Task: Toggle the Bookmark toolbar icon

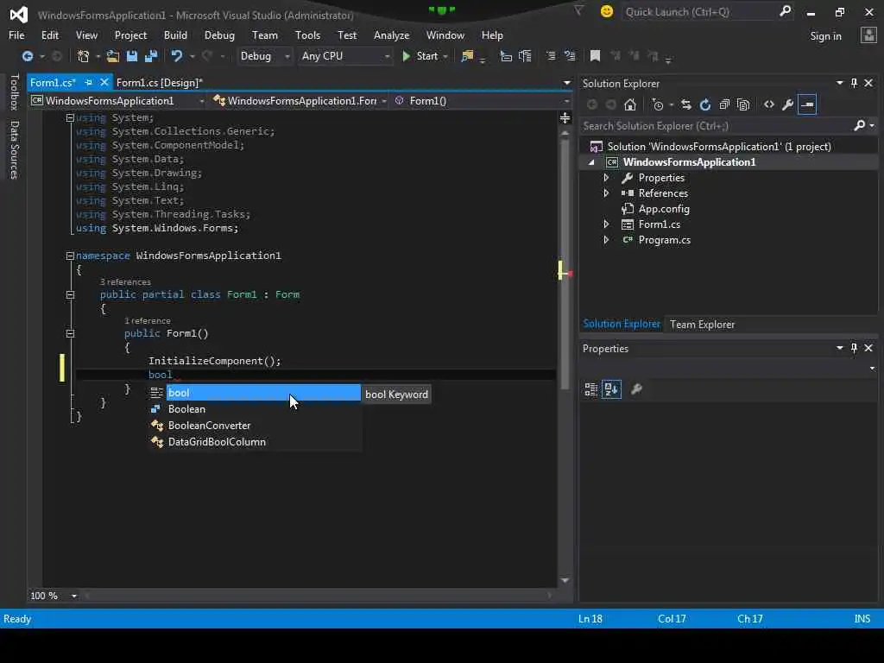Action: (x=595, y=56)
